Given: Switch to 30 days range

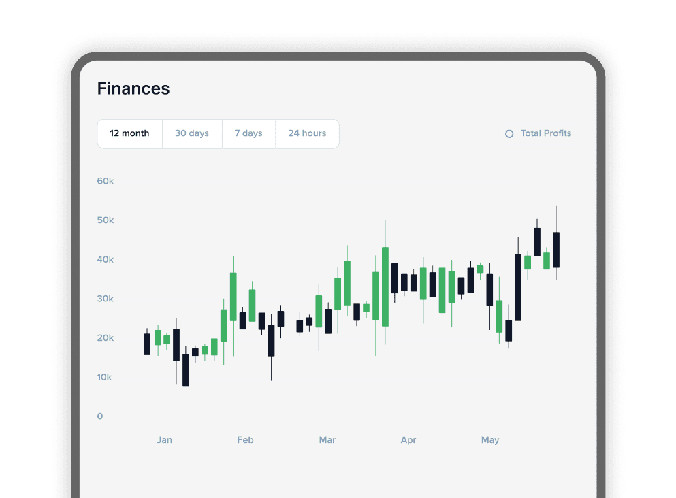Looking at the screenshot, I should pos(192,133).
